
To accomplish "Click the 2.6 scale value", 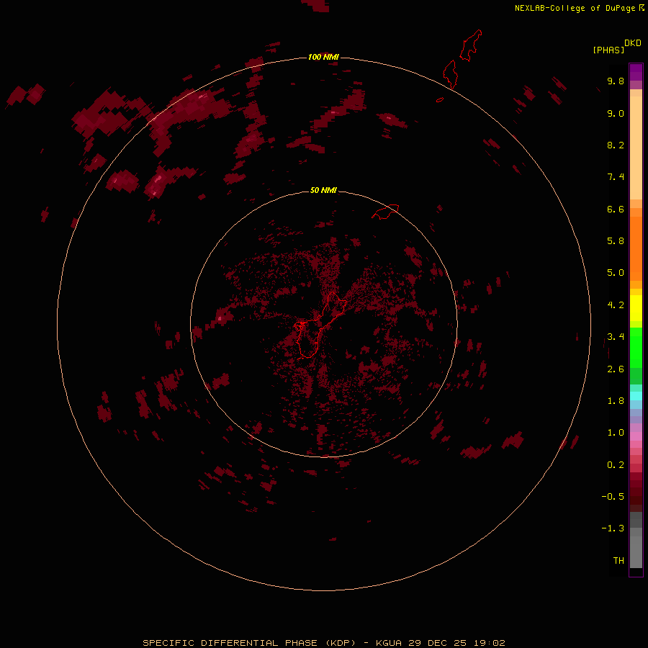I will (x=616, y=369).
